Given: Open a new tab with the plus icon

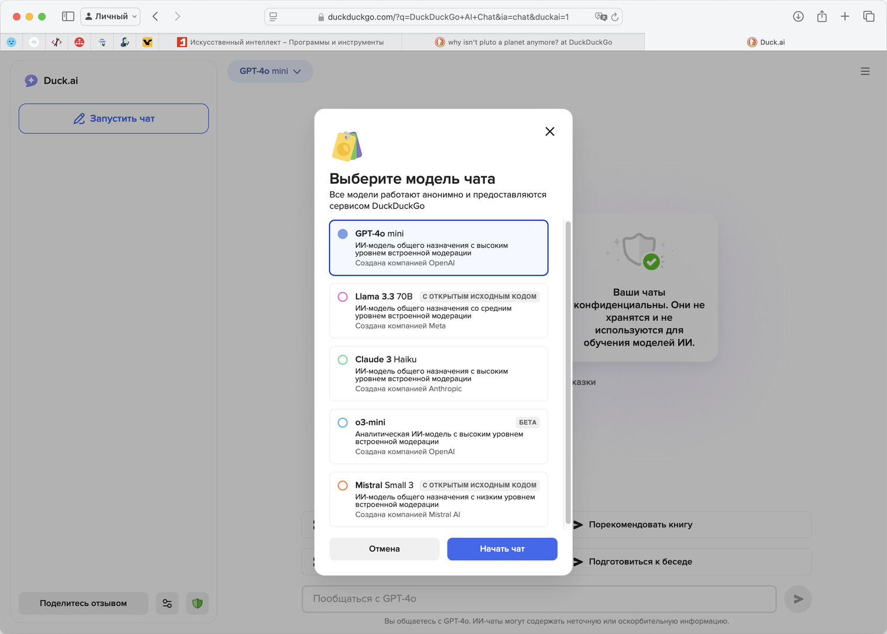Looking at the screenshot, I should tap(845, 17).
